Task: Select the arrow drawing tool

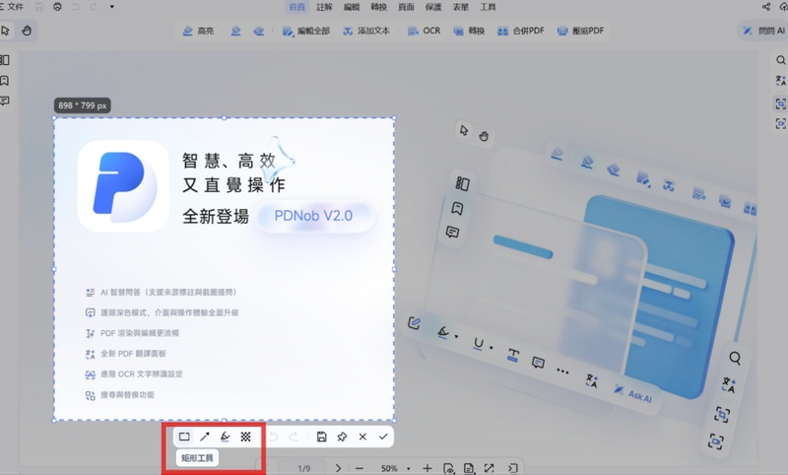Action: (x=205, y=437)
